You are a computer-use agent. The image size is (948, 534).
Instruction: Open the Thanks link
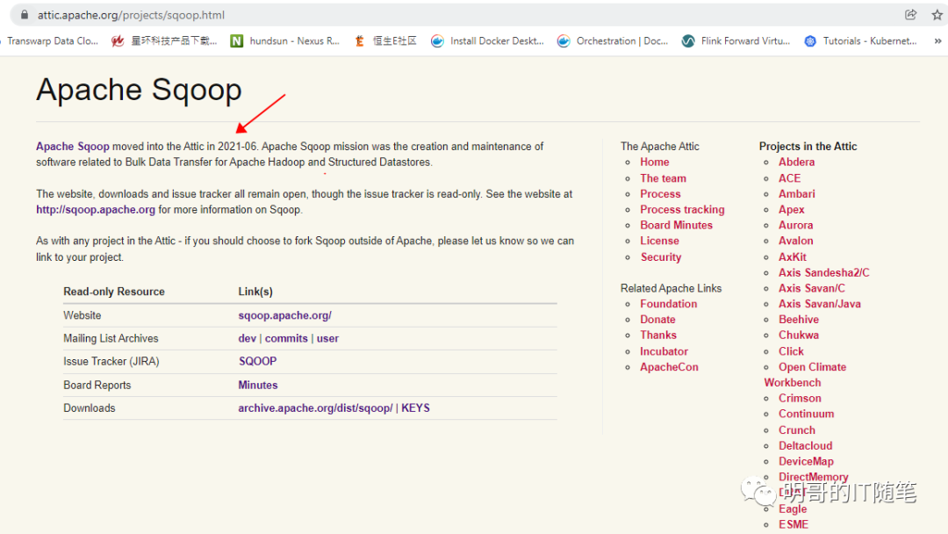pyautogui.click(x=658, y=335)
